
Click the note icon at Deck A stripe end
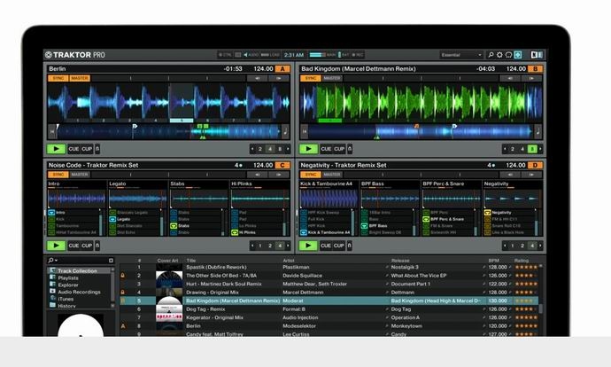(x=285, y=132)
